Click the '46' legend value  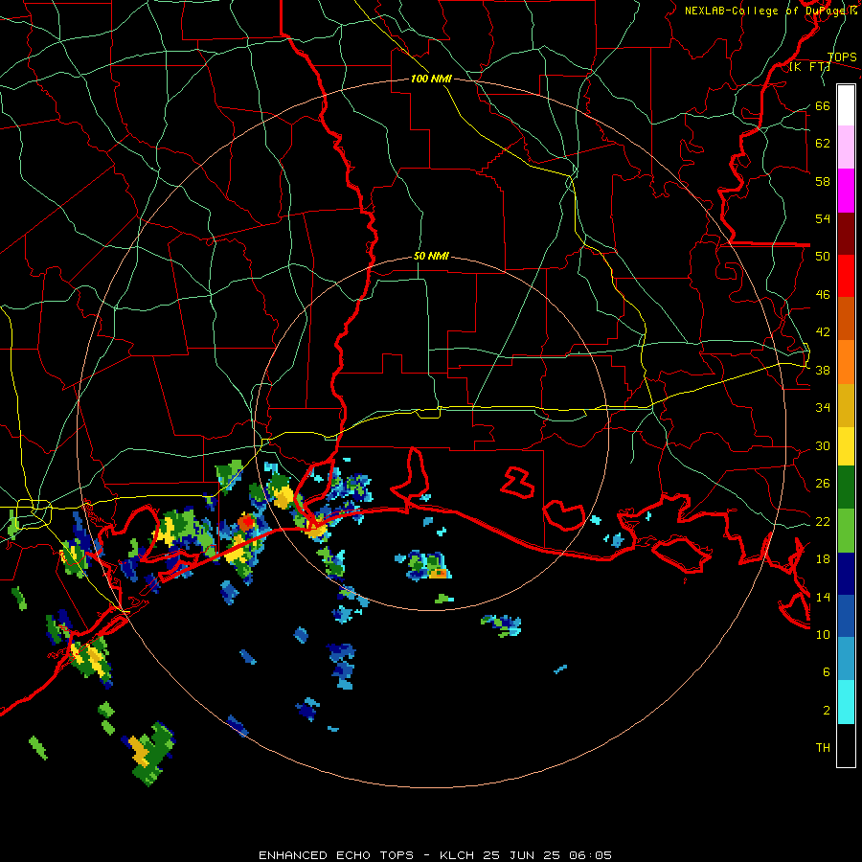(x=823, y=295)
